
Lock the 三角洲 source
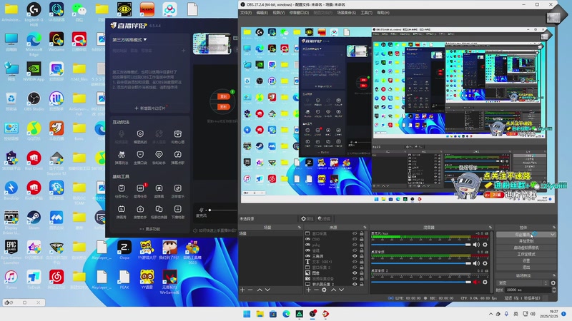coord(362,256)
